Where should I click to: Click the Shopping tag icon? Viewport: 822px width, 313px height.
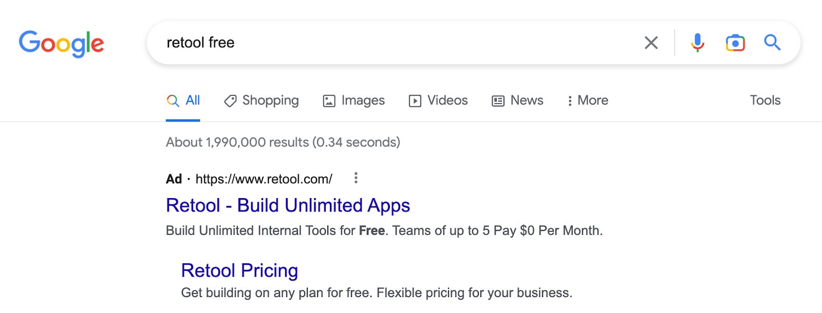pyautogui.click(x=231, y=100)
